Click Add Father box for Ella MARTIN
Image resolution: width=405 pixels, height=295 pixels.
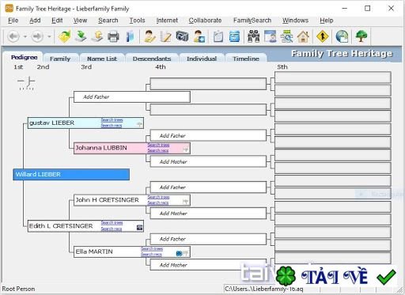(208, 239)
